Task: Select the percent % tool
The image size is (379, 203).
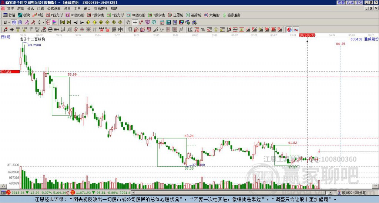Action: click(x=203, y=30)
